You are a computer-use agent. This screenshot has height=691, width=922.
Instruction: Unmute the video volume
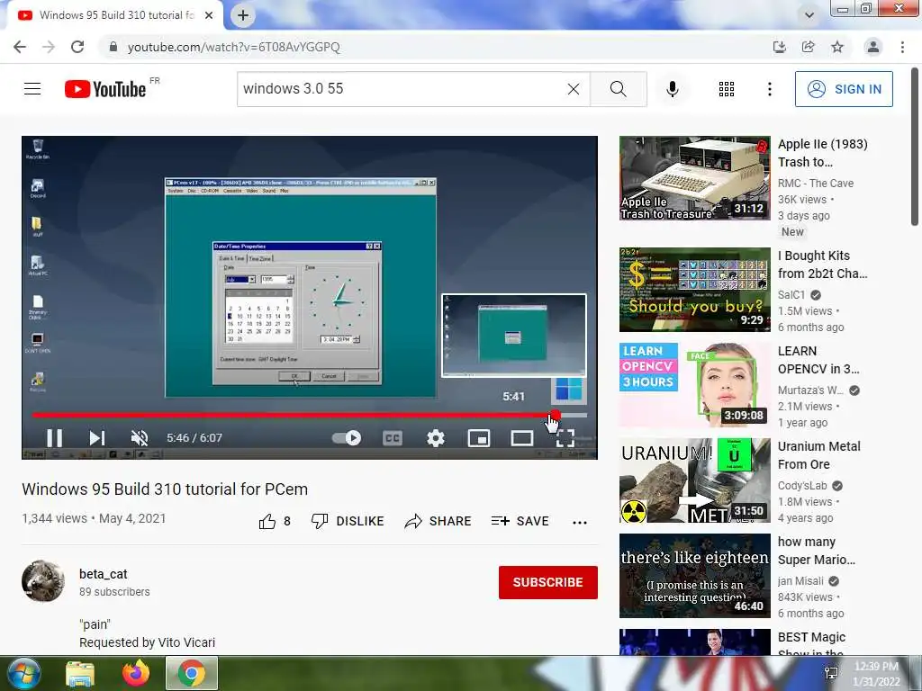(140, 438)
